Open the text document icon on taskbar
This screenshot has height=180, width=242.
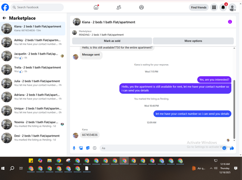point(87,168)
